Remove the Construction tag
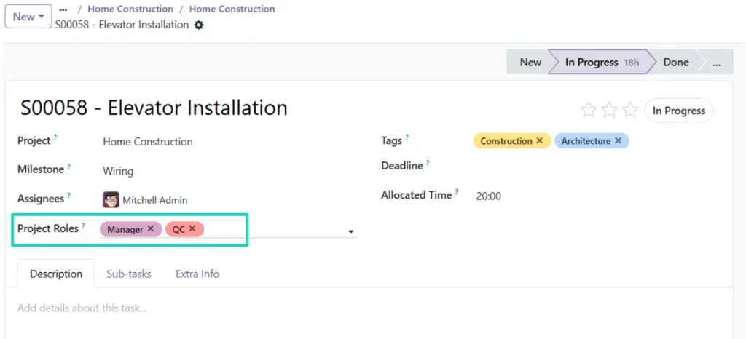Screen dimensions: 746x339 pyautogui.click(x=540, y=140)
